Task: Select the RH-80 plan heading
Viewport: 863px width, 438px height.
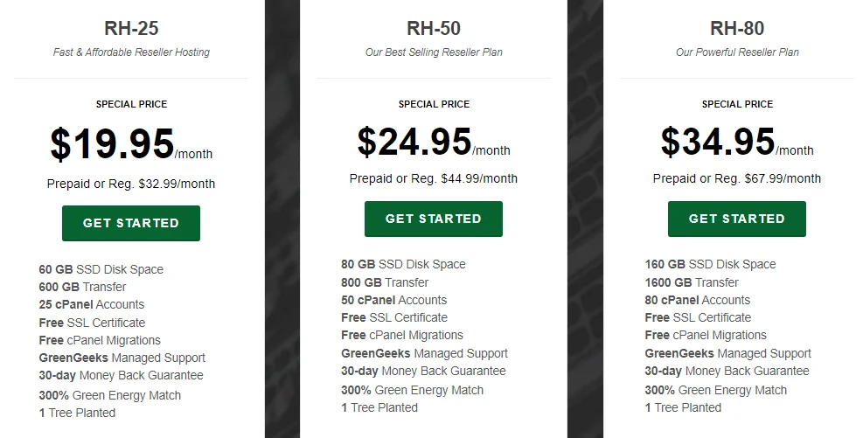Action: point(737,28)
